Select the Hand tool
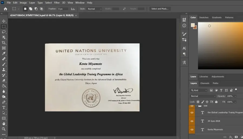 (x=4, y=124)
